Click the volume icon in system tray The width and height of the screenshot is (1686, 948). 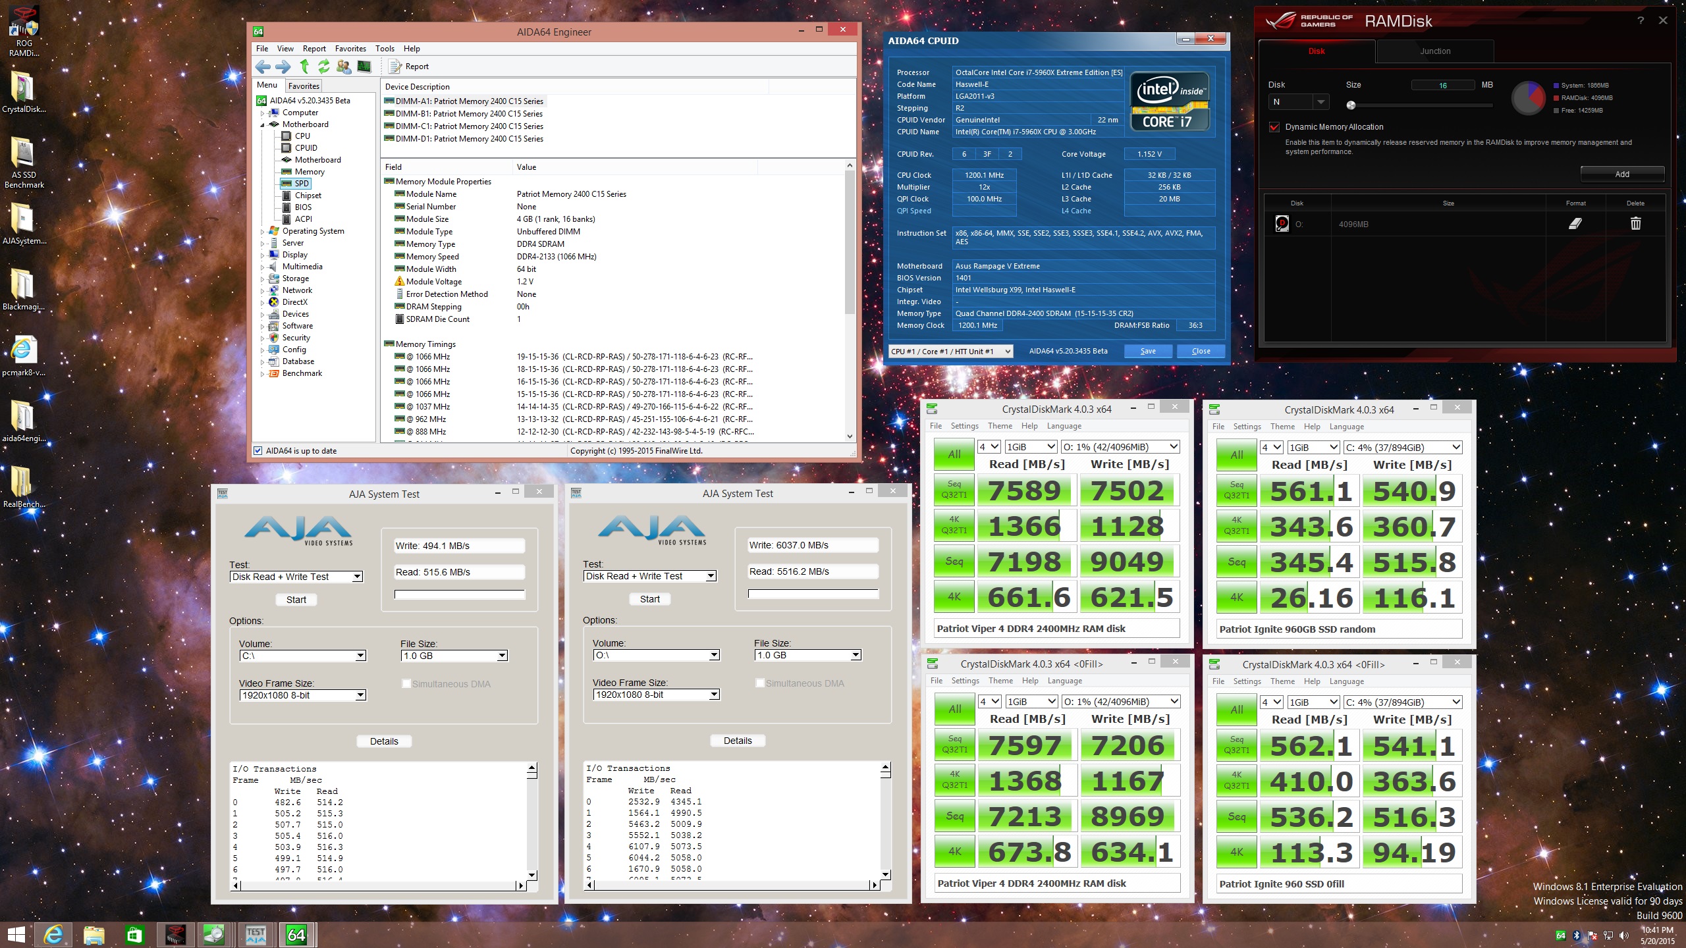click(1624, 935)
